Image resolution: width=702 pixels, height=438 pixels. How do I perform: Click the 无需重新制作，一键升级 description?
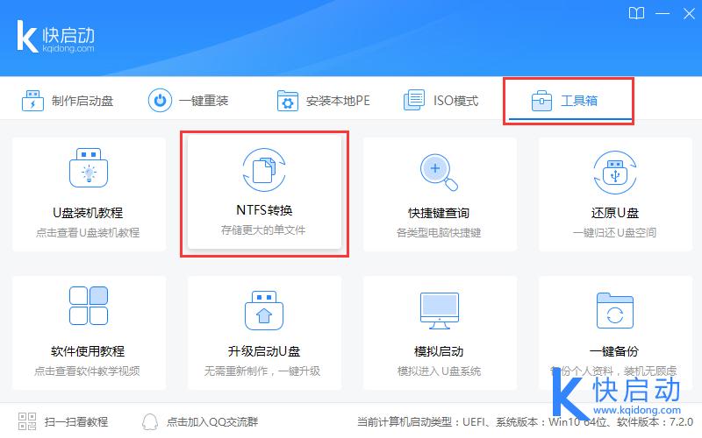point(262,371)
